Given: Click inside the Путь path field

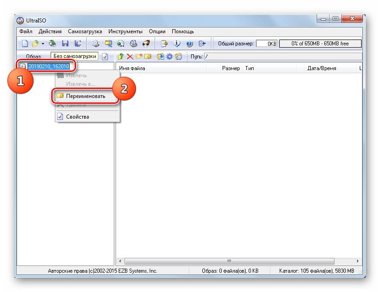Looking at the screenshot, I should [x=283, y=57].
